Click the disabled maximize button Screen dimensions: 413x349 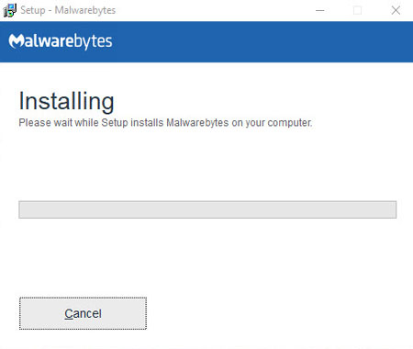coord(357,10)
